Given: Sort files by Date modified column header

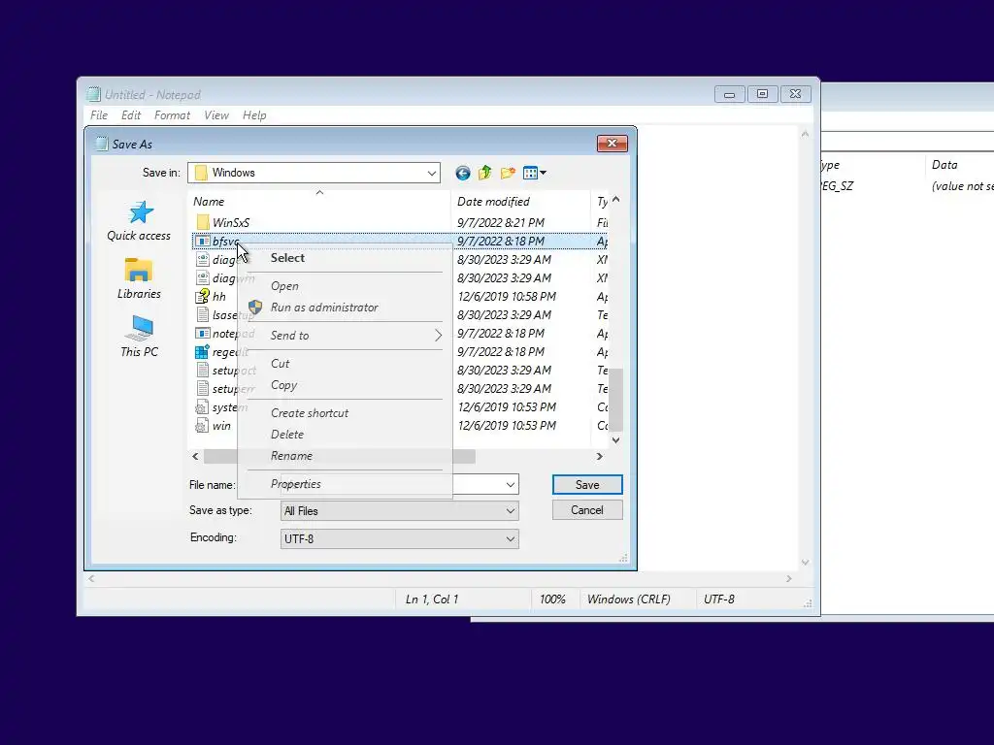Looking at the screenshot, I should coord(520,202).
